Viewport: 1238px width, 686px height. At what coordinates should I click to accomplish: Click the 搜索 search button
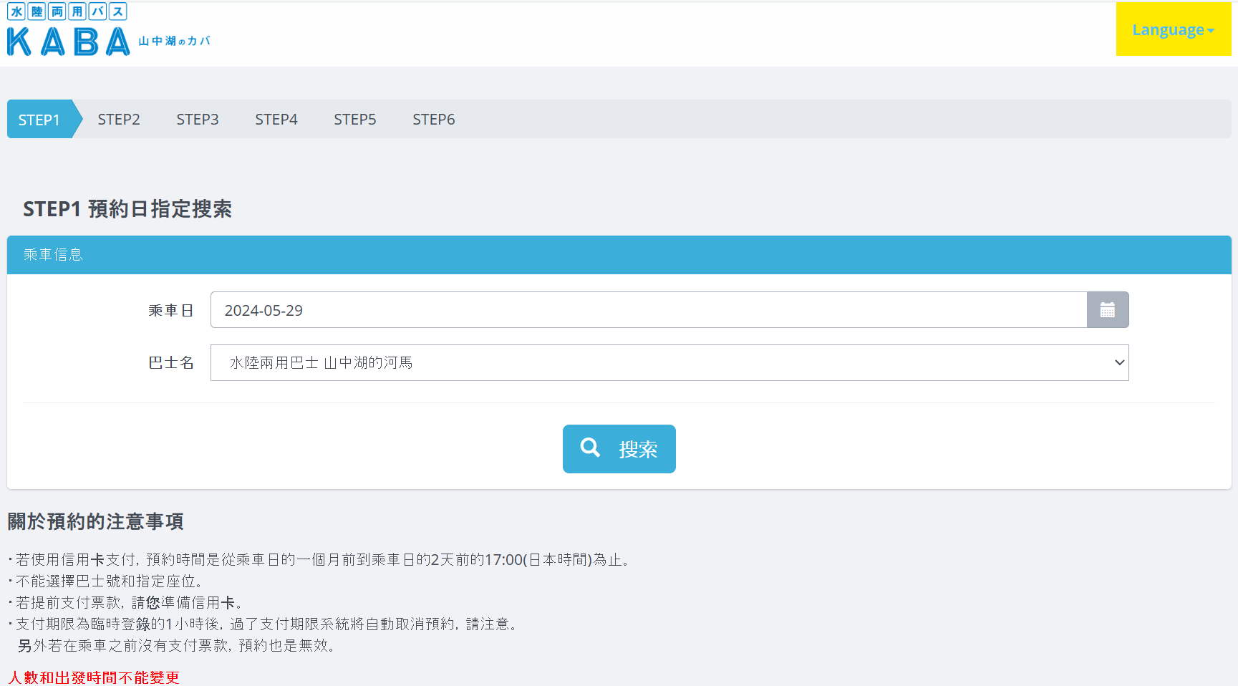tap(619, 449)
